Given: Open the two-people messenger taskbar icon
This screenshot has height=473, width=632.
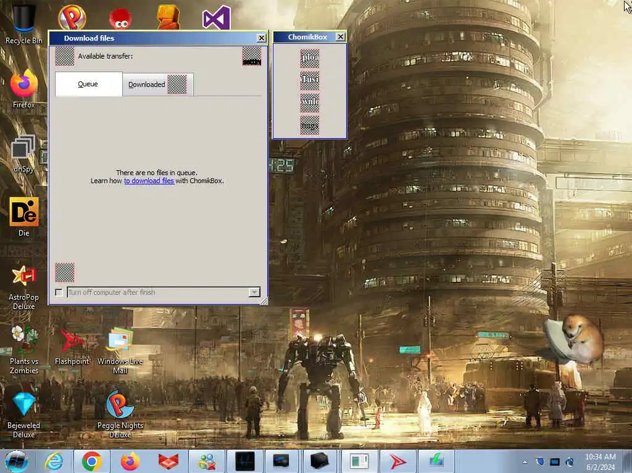Looking at the screenshot, I should [x=206, y=461].
